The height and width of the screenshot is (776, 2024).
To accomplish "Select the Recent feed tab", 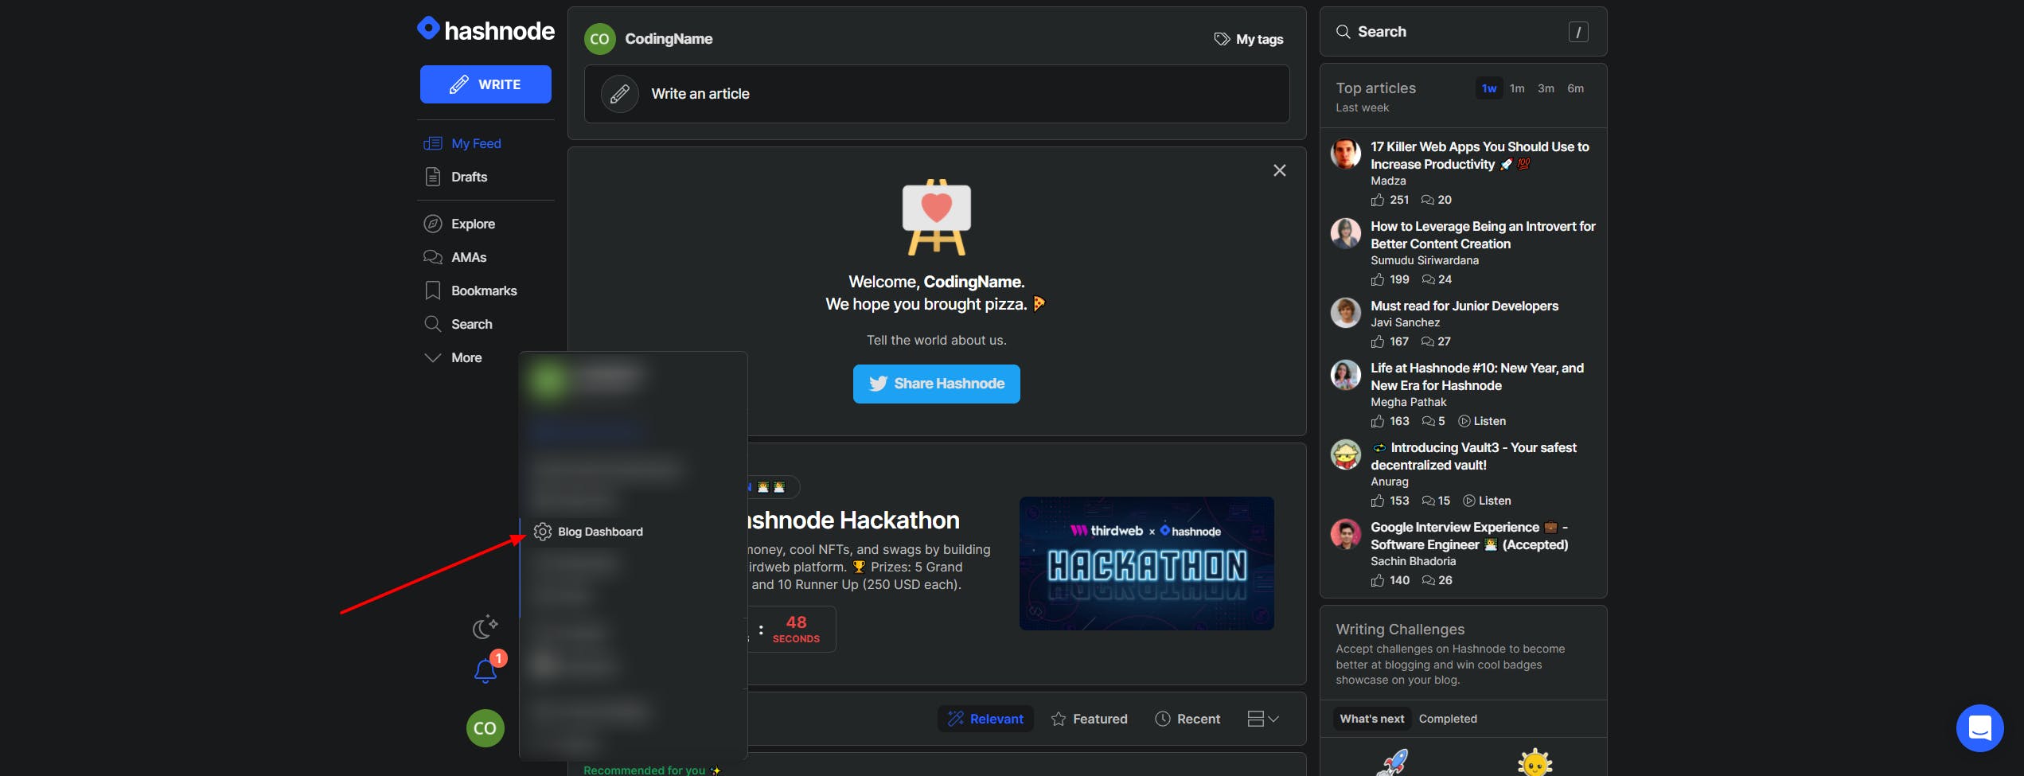I will point(1187,719).
